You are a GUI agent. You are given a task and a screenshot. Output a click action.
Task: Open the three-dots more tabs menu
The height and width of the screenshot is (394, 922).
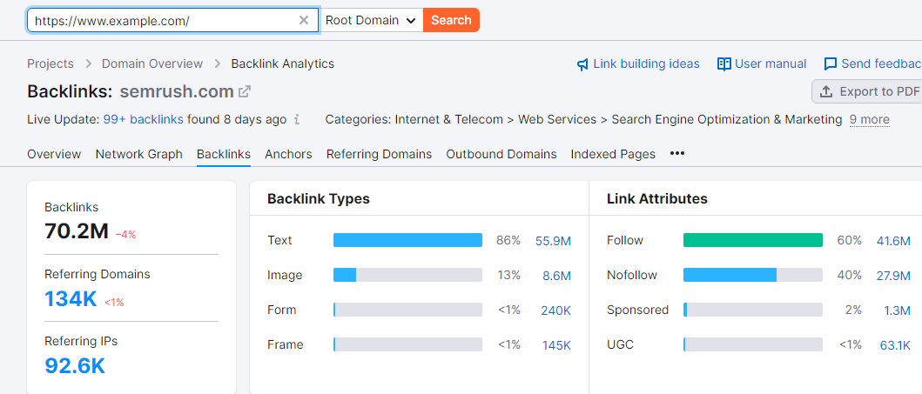pos(677,153)
